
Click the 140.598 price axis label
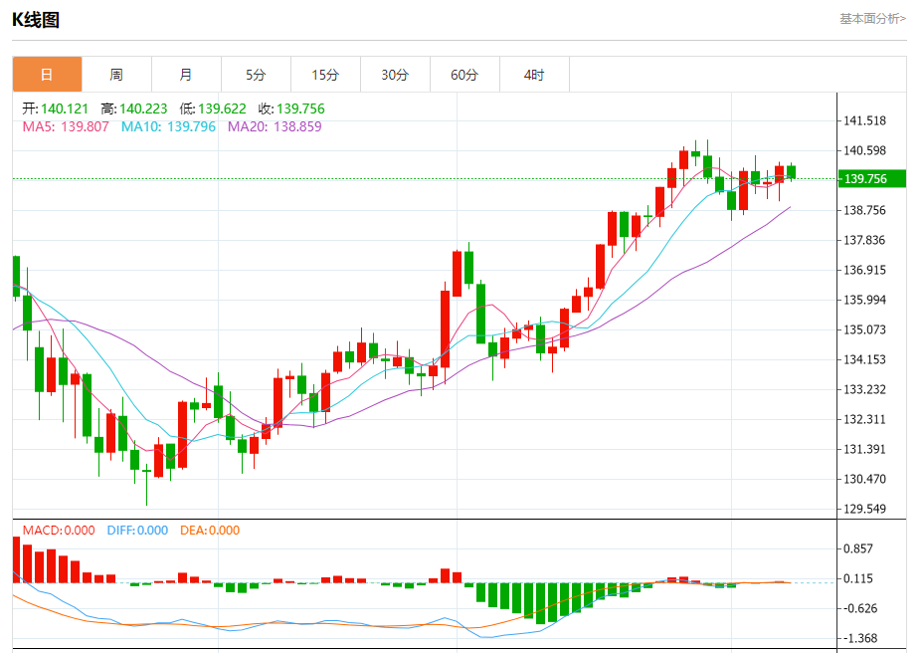click(864, 150)
